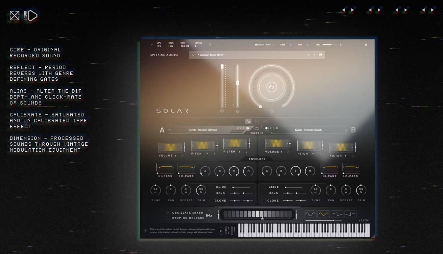Click the crossed-square logo at top left
Screen dimensions: 443x254
pyautogui.click(x=14, y=15)
